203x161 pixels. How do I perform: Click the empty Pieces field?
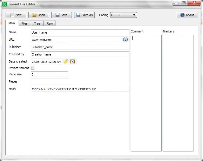[49, 81]
